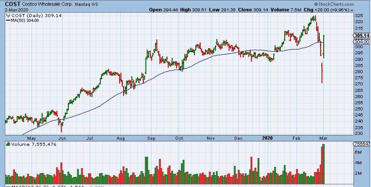Click the 260 price axis label
Viewport: 371px width, 187px height.
coord(359,96)
